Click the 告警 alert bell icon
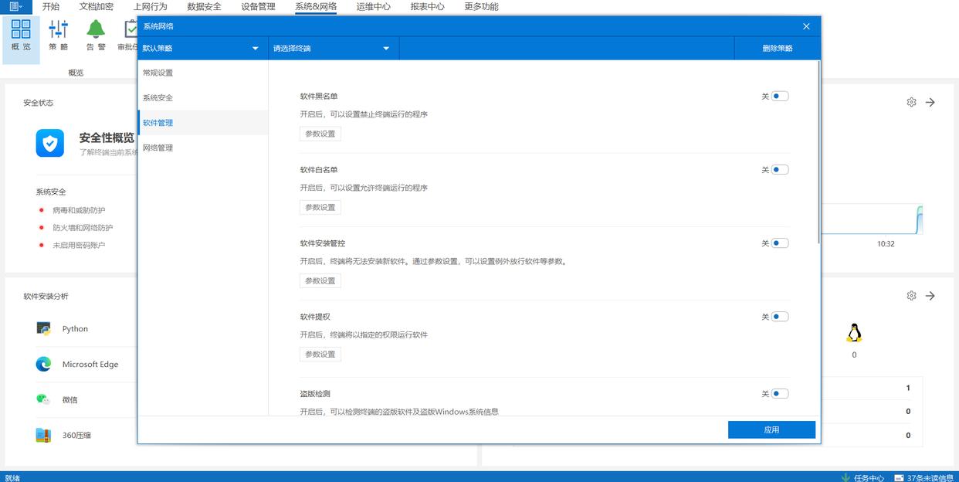 coord(96,29)
